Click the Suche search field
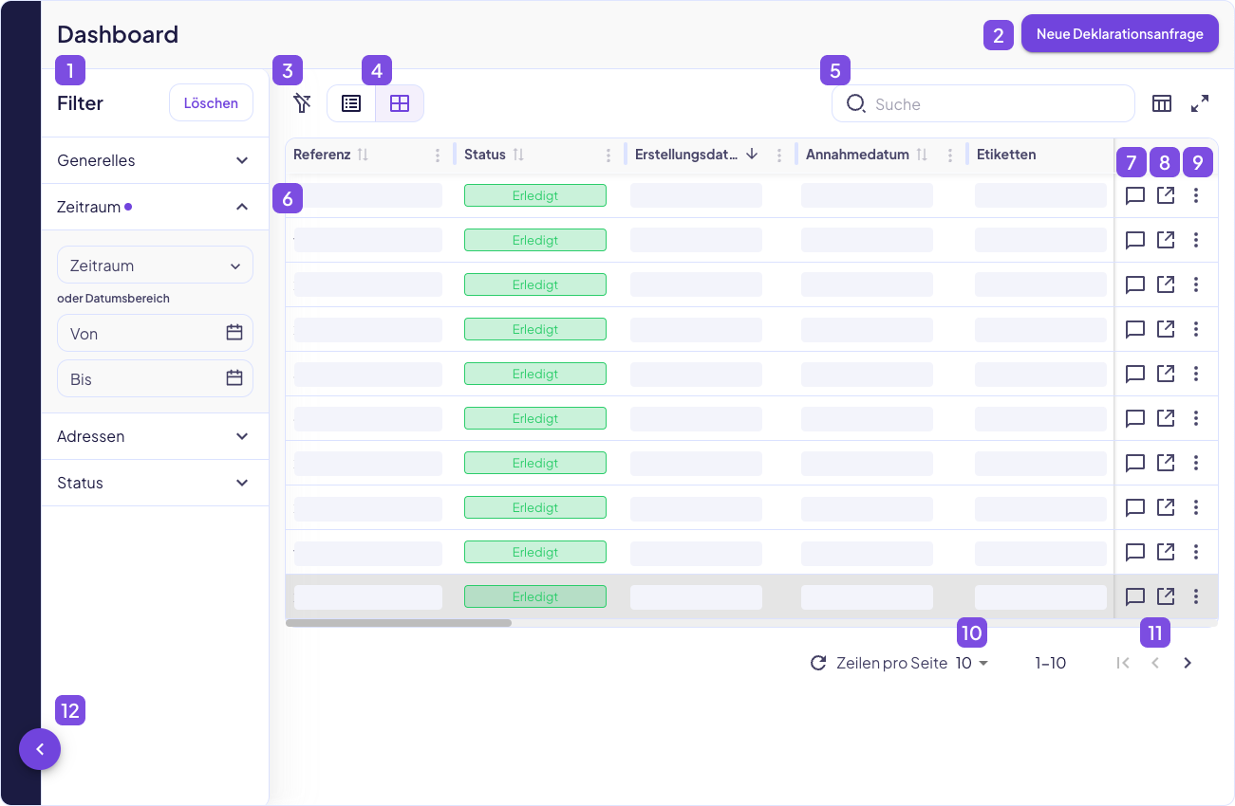The height and width of the screenshot is (806, 1235). pos(997,104)
